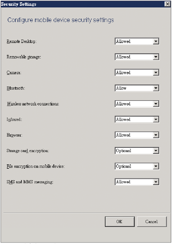
Task: Open the Camera setting combo box
Action: [x=137, y=73]
